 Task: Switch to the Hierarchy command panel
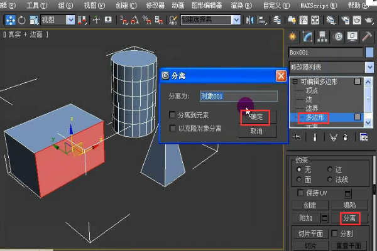pyautogui.click(x=322, y=37)
